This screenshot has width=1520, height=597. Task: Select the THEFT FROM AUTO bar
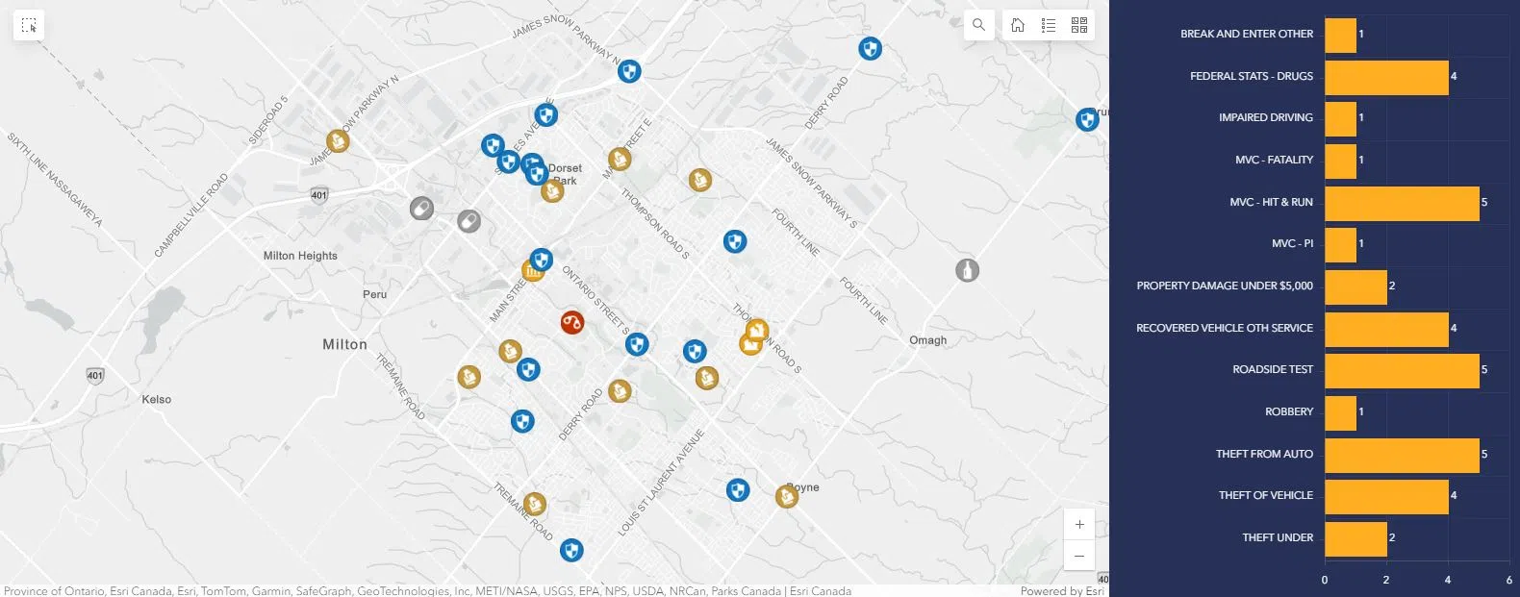click(x=1401, y=454)
